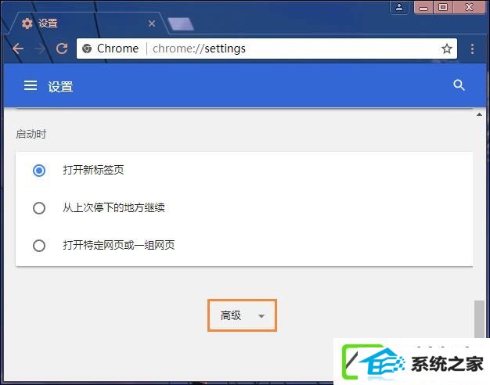
Task: Close the 设置 tab
Action: click(152, 23)
